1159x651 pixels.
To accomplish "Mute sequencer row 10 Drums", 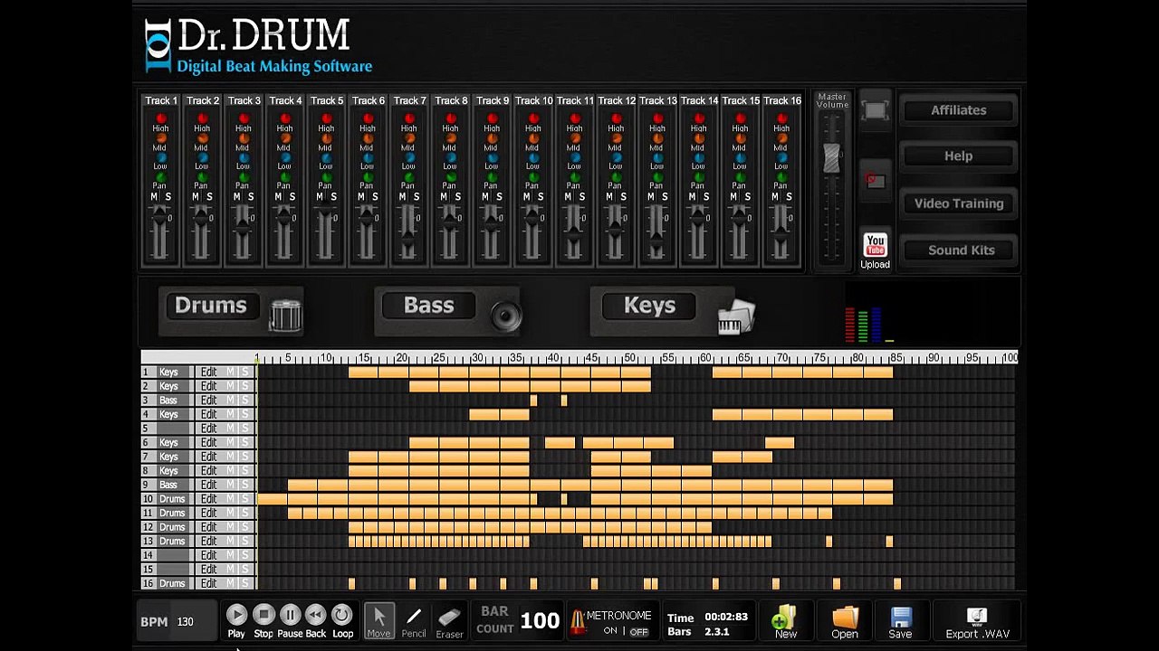I will tap(230, 498).
